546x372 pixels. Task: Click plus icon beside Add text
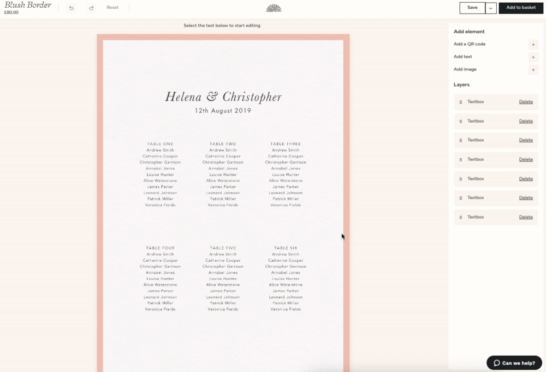[533, 57]
